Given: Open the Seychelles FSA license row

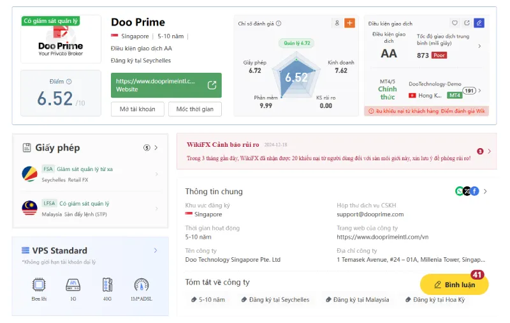Looking at the screenshot, I should coord(90,174).
